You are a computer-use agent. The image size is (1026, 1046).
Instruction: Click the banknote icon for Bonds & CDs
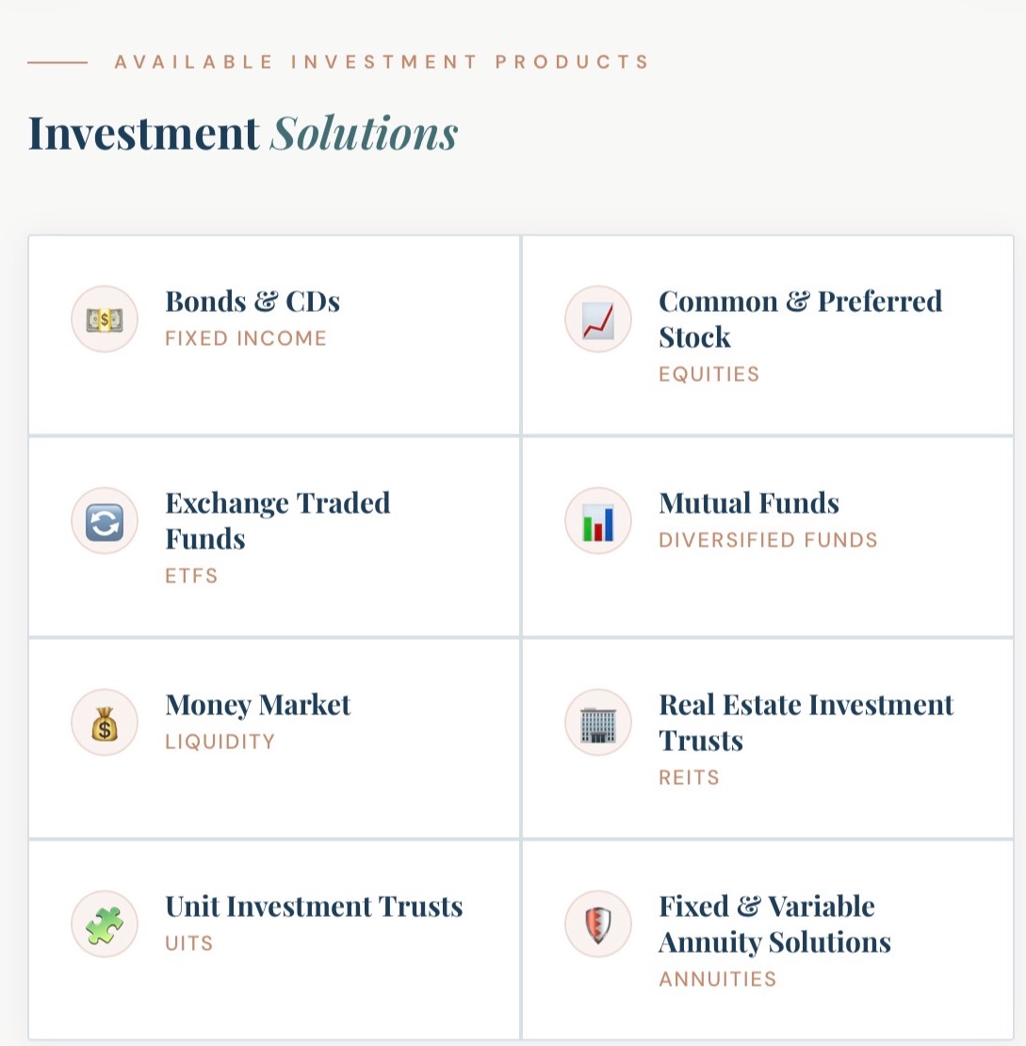[105, 319]
